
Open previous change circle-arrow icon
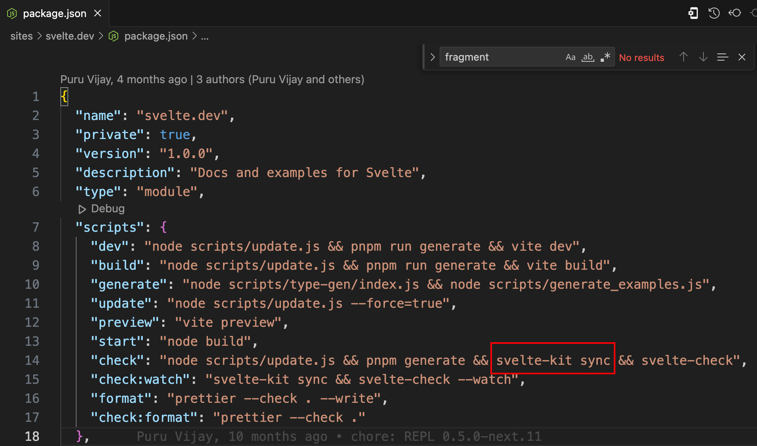734,13
